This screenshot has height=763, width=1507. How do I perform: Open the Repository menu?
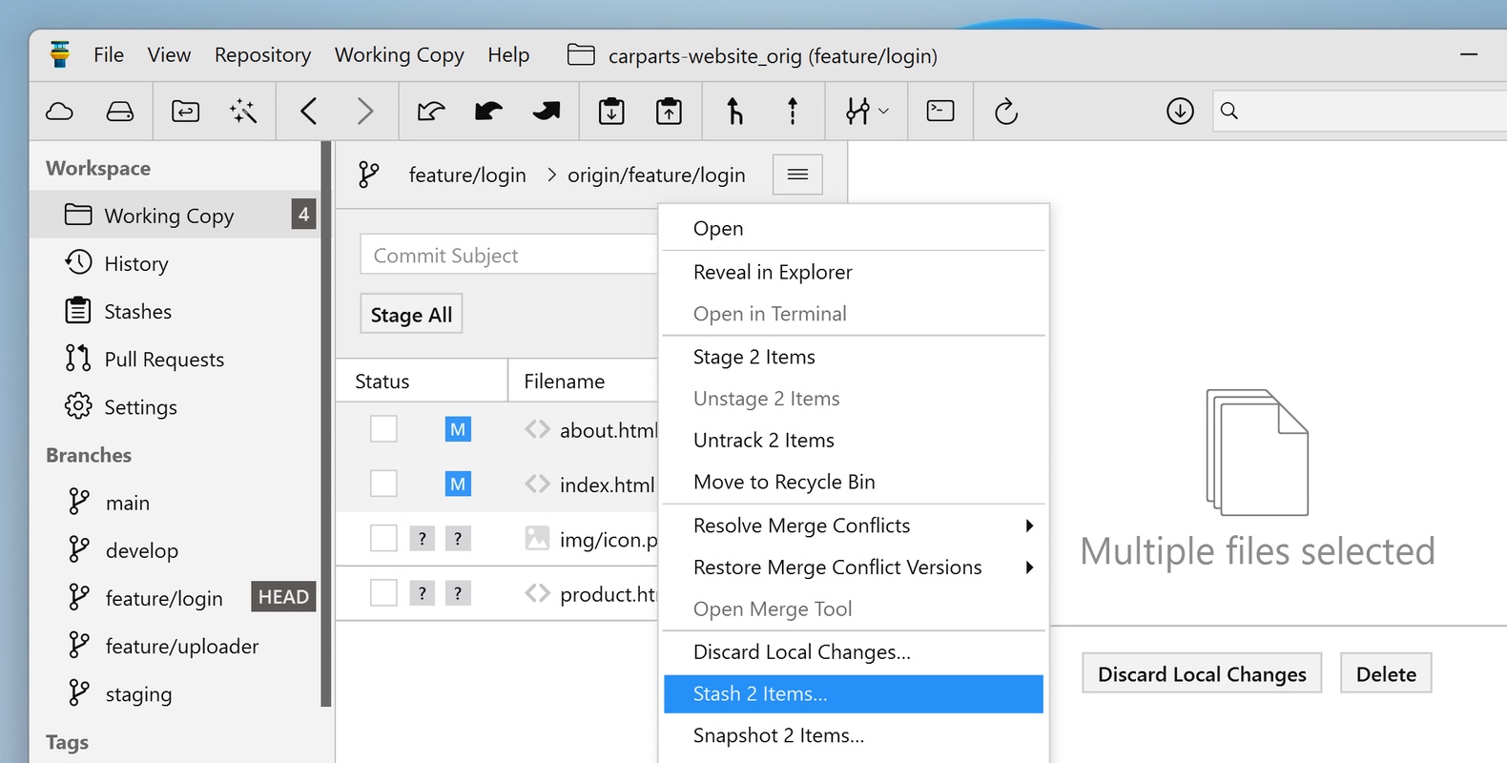point(262,55)
